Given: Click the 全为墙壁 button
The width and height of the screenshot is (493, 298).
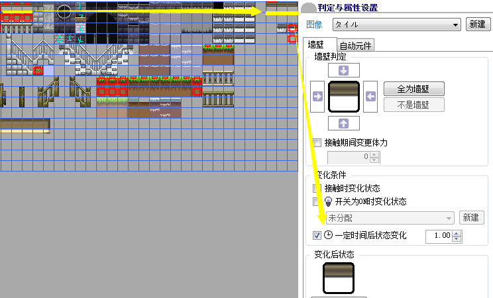Looking at the screenshot, I should [413, 89].
